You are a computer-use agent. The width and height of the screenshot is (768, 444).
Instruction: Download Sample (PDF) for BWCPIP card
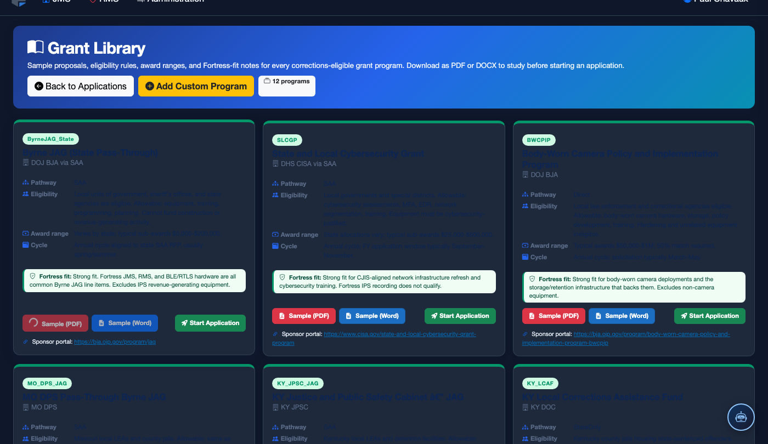[553, 316]
